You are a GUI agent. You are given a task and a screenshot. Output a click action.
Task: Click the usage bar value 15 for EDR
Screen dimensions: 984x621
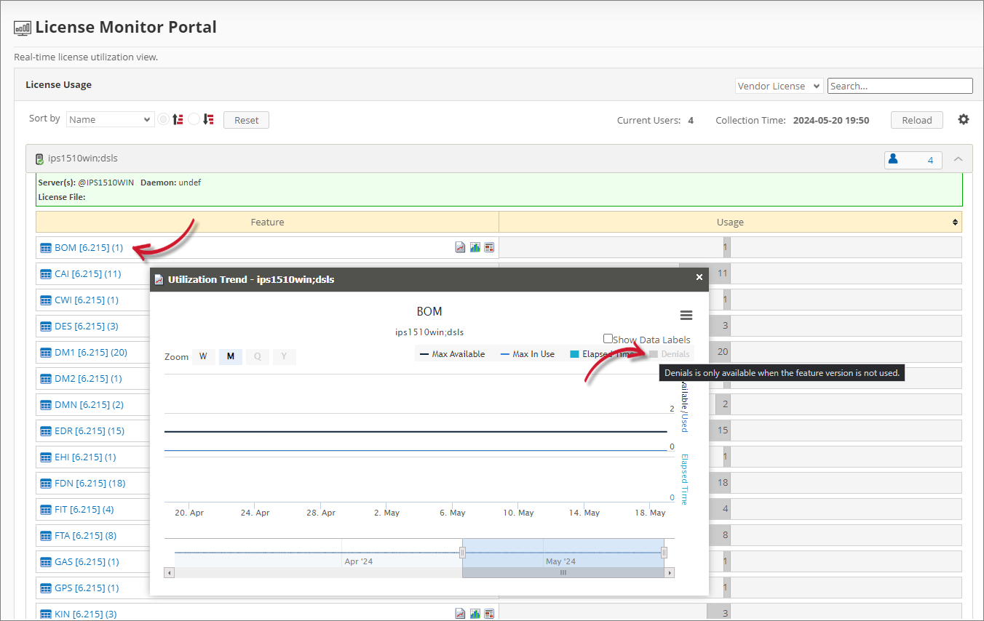[723, 430]
